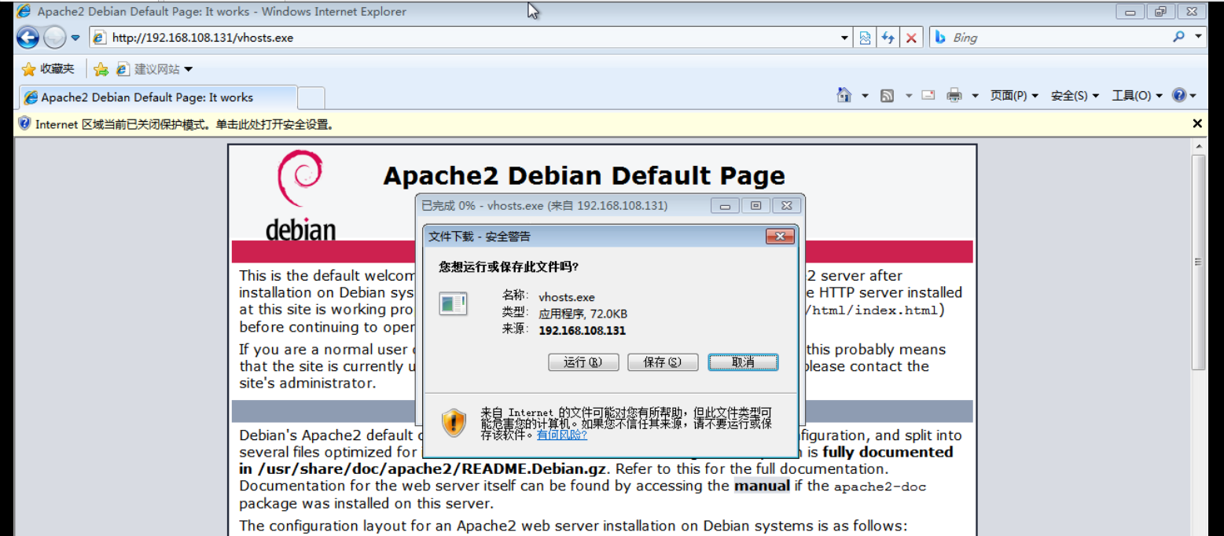This screenshot has height=536, width=1224.
Task: Click the scrollbar up arrow
Action: coord(1198,147)
